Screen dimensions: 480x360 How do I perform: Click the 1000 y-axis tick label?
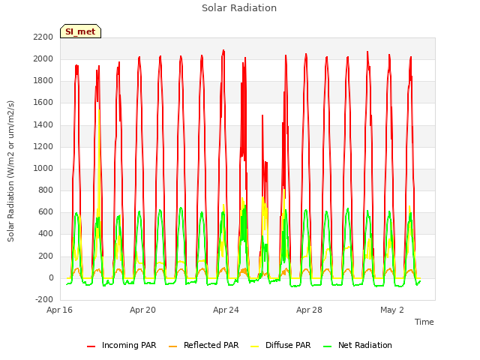[43, 168]
